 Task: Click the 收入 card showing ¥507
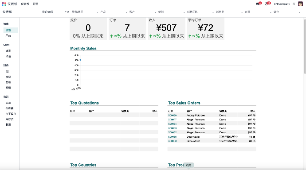pos(166,29)
